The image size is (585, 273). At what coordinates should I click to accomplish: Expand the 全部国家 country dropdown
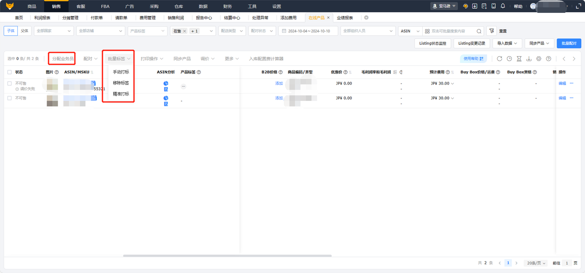click(53, 31)
